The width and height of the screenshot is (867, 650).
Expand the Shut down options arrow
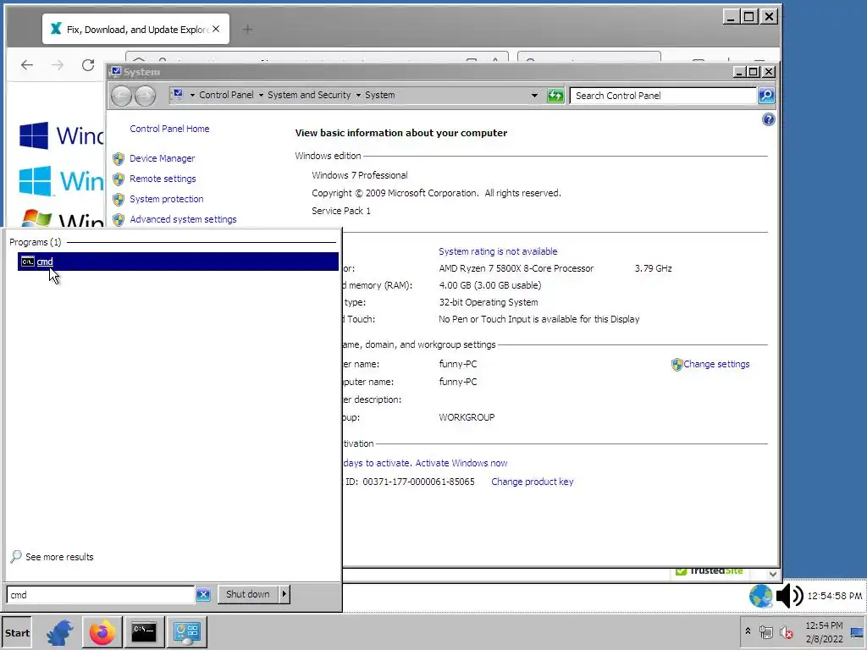click(284, 594)
